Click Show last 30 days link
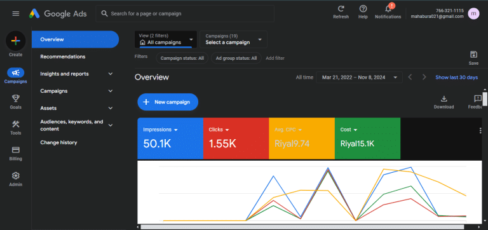488x230 pixels. (456, 78)
